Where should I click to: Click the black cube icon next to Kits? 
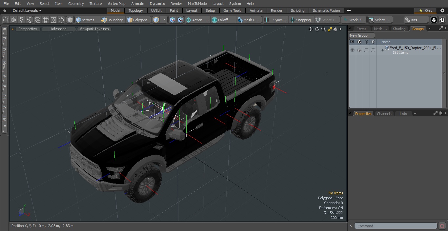pos(434,20)
